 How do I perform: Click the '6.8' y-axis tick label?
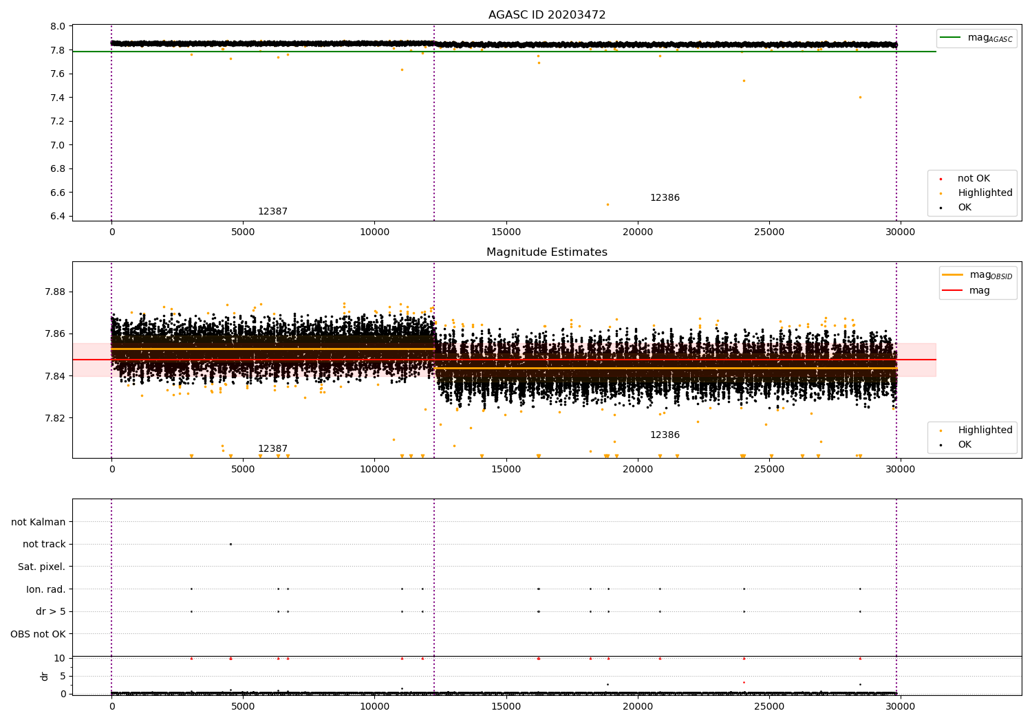point(58,169)
